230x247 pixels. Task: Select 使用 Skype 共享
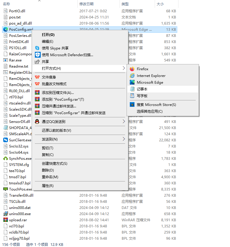click(55, 48)
